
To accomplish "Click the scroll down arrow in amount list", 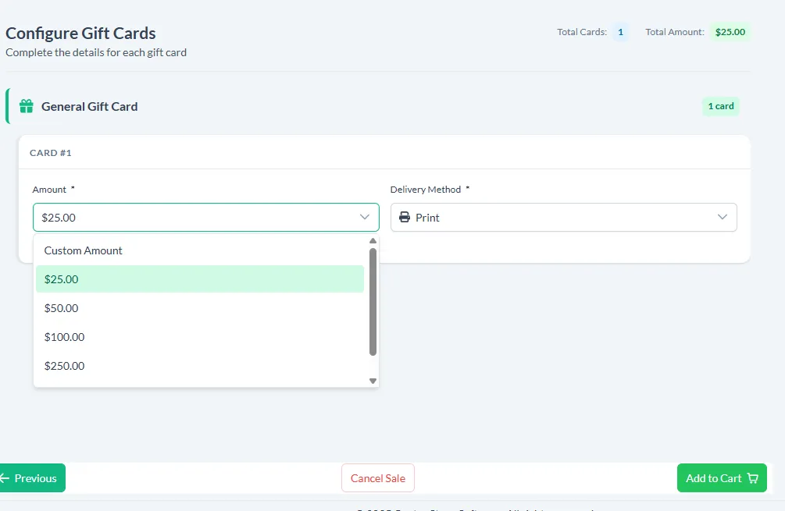I will tap(373, 381).
